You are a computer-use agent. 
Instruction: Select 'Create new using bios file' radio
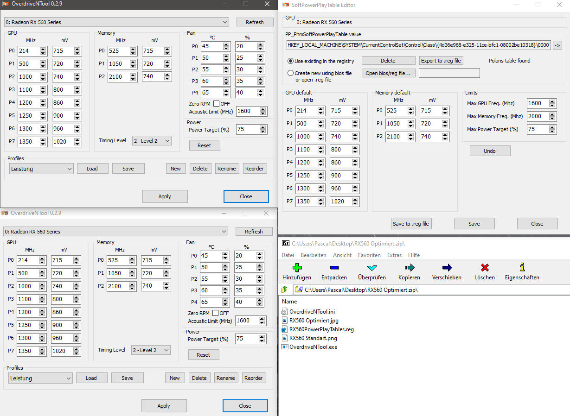(291, 73)
